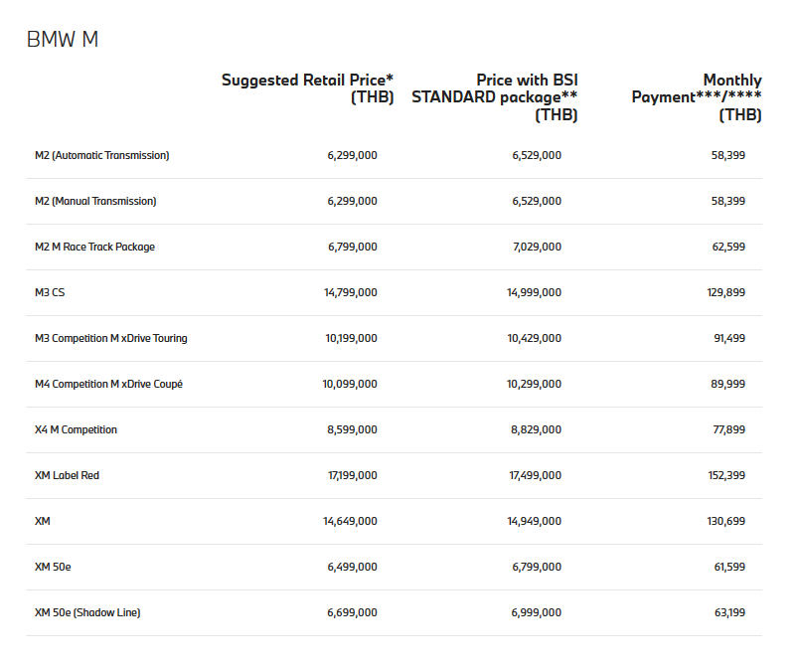The height and width of the screenshot is (670, 795).
Task: Click the 6,799,000 retail price of M2 Race Track
Action: tap(353, 247)
